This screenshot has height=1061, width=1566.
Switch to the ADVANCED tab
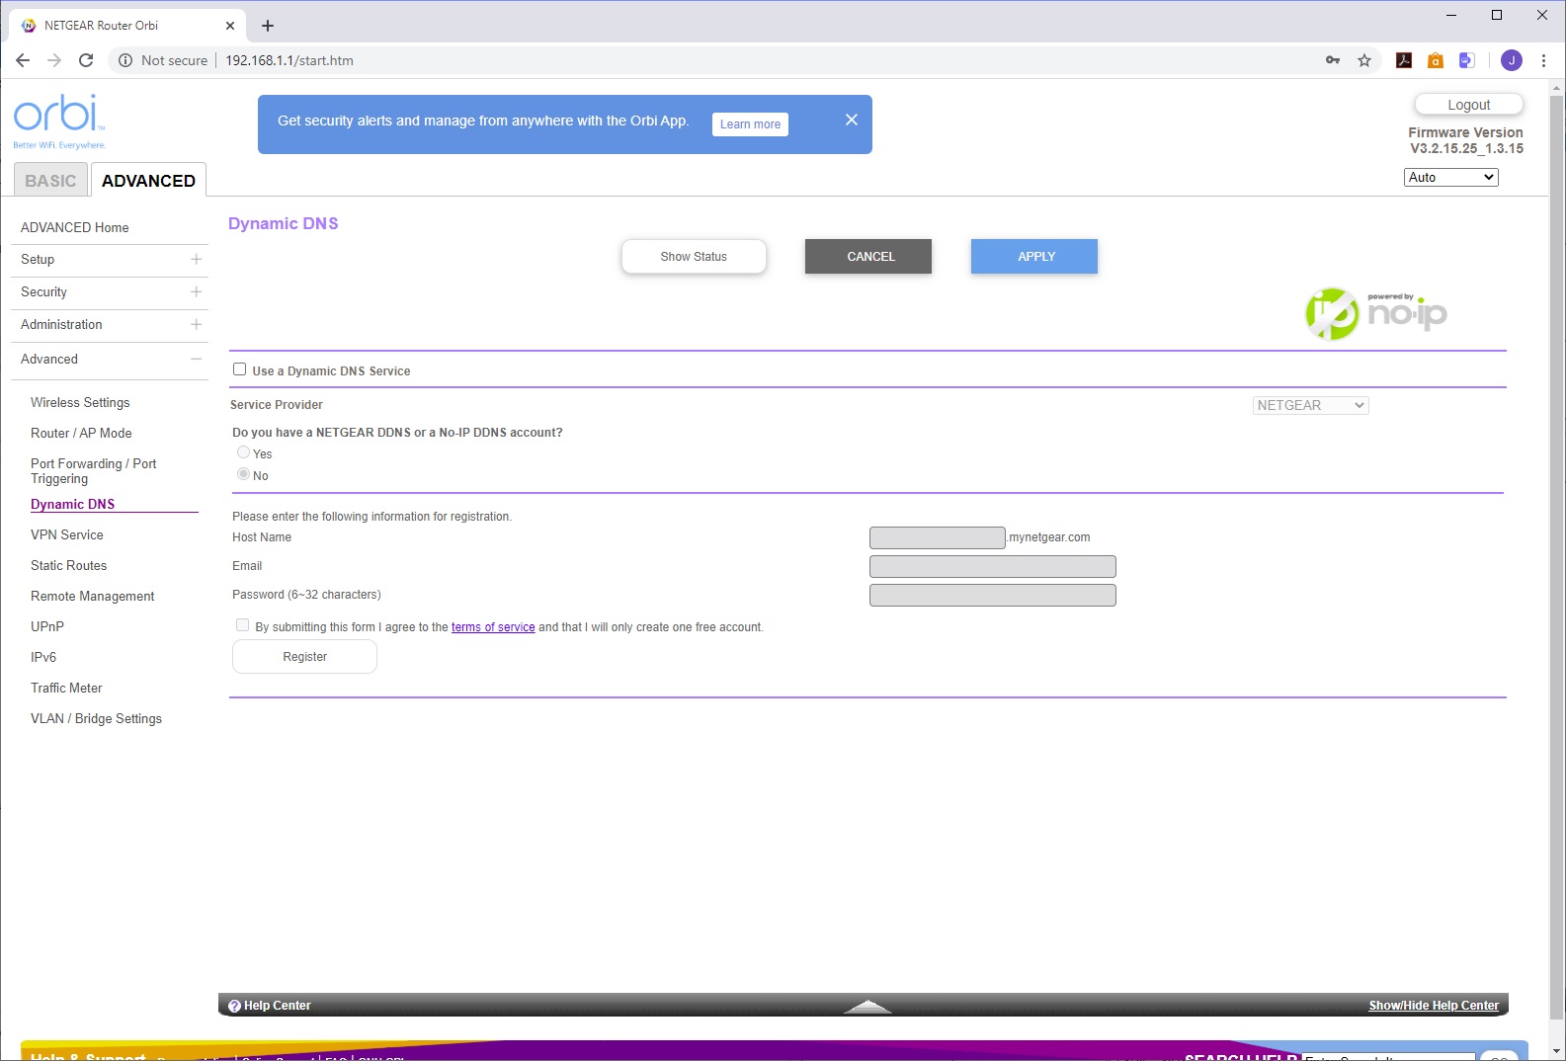[x=148, y=180]
